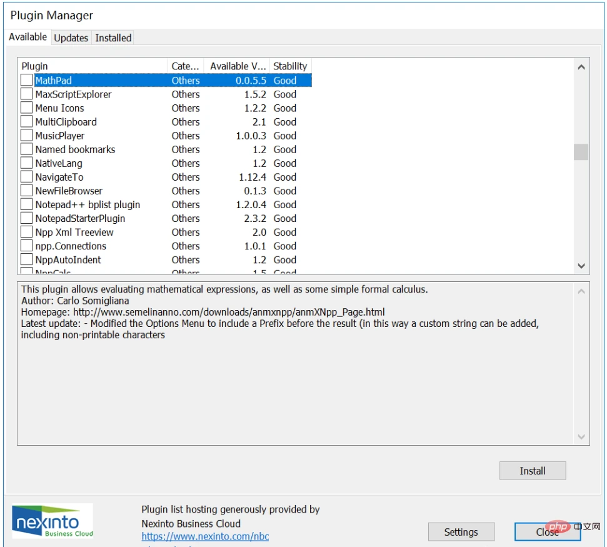
Task: Enable the NppAutoIndent plugin checkbox
Action: (26, 259)
